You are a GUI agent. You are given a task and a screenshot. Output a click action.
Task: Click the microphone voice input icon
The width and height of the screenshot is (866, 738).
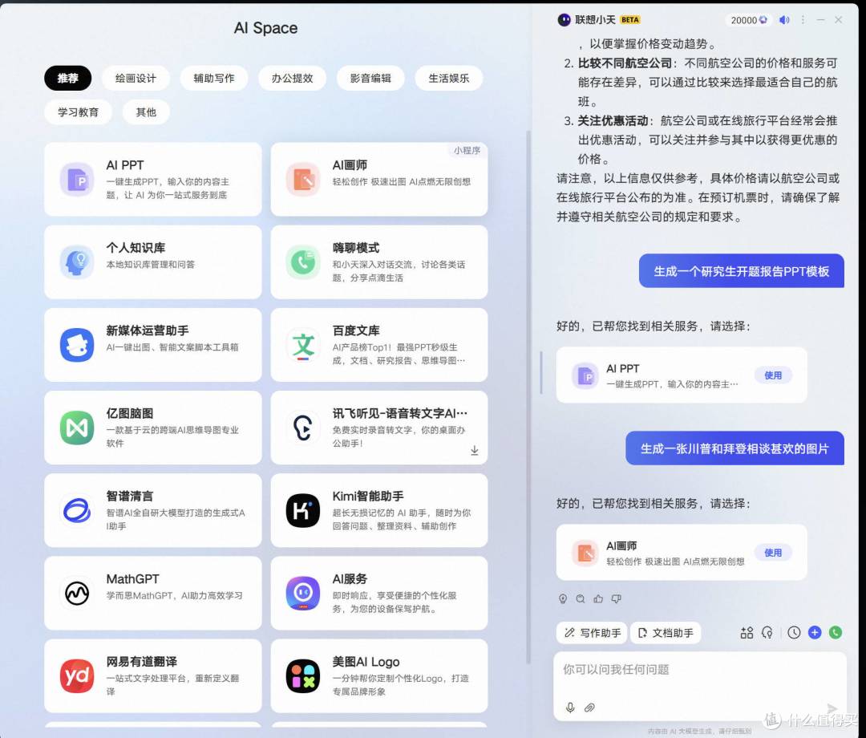coord(571,708)
